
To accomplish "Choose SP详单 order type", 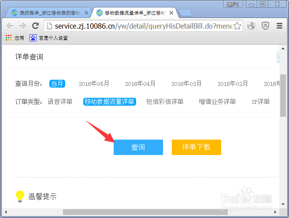I will point(261,102).
